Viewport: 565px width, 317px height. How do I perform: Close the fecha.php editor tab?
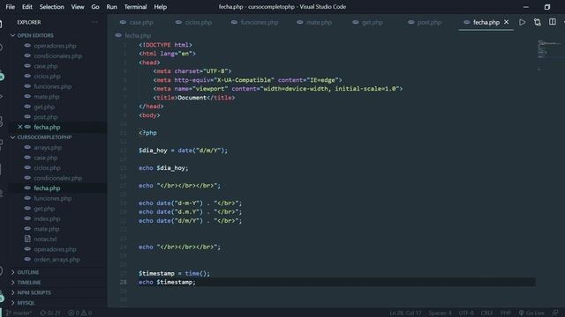(x=506, y=22)
